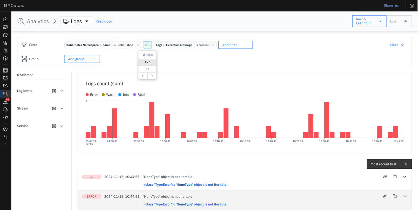The height and width of the screenshot is (210, 419).
Task: Click the Add filter input field
Action: [x=235, y=45]
